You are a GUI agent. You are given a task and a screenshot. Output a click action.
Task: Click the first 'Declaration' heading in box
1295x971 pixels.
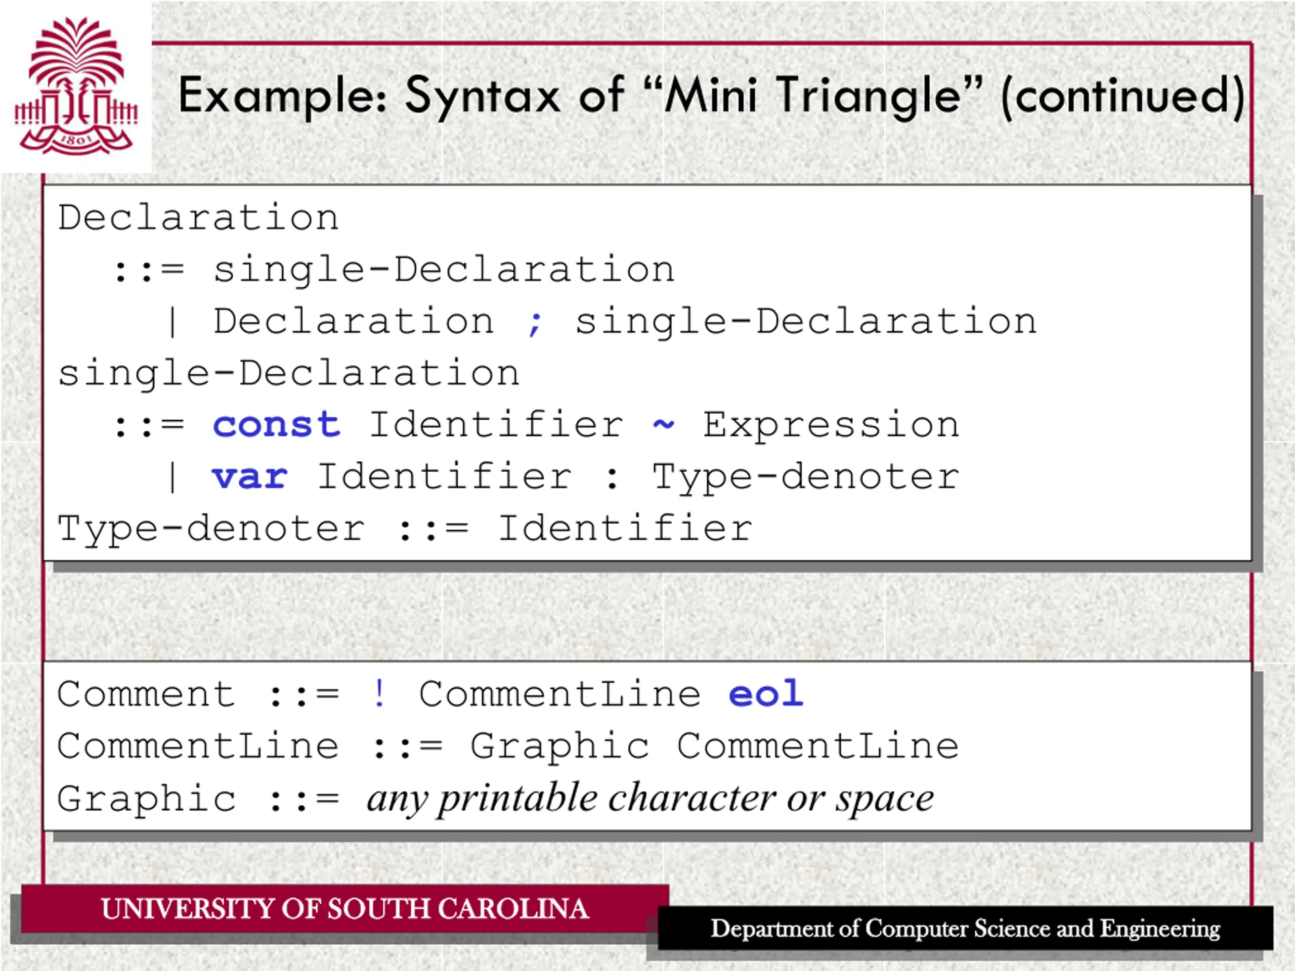coord(198,218)
